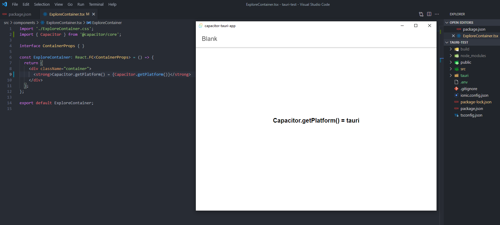Click the node_modules folder icon
Screen dimensions: 500x225
[456, 56]
